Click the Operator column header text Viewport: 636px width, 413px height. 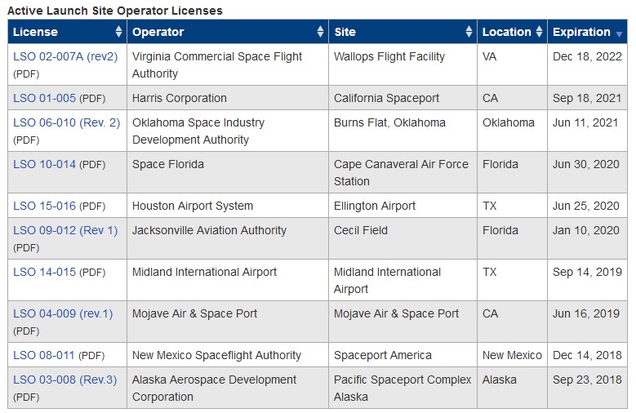(x=158, y=32)
